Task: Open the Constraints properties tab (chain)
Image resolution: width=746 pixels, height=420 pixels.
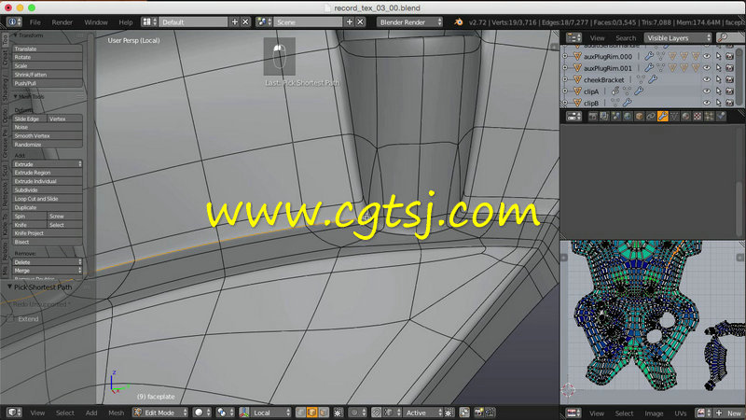Action: click(651, 116)
